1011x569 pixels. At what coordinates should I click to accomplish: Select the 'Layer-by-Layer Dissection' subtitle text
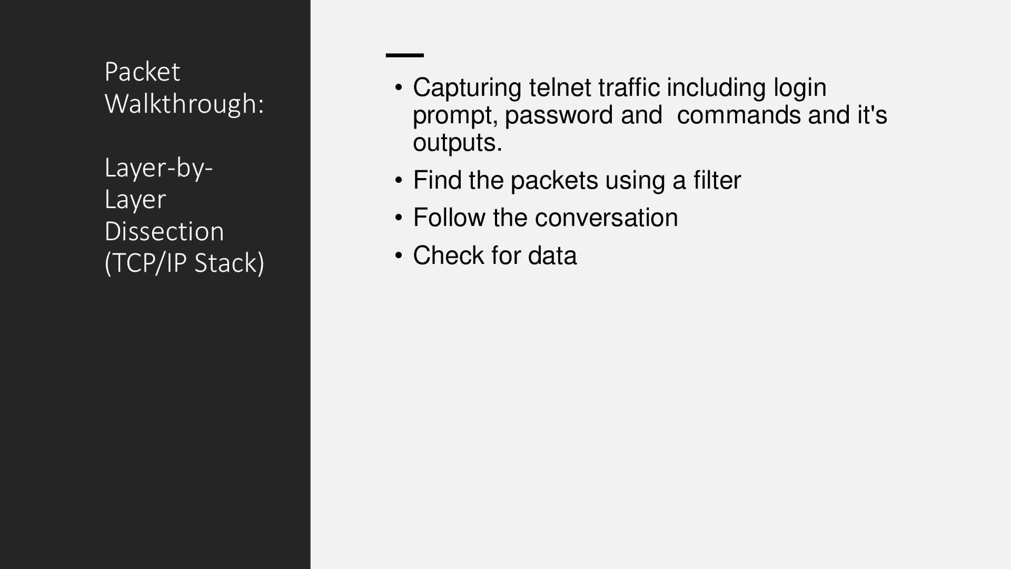click(x=164, y=199)
